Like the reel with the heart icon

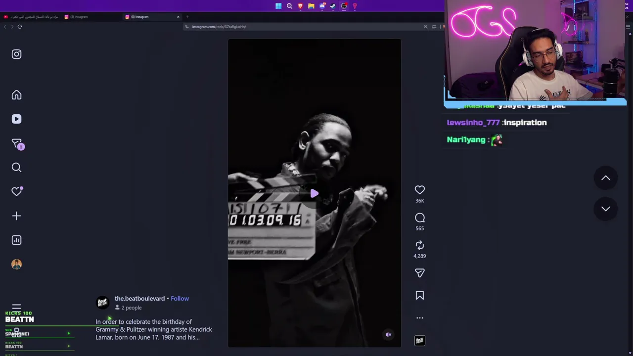pyautogui.click(x=420, y=190)
